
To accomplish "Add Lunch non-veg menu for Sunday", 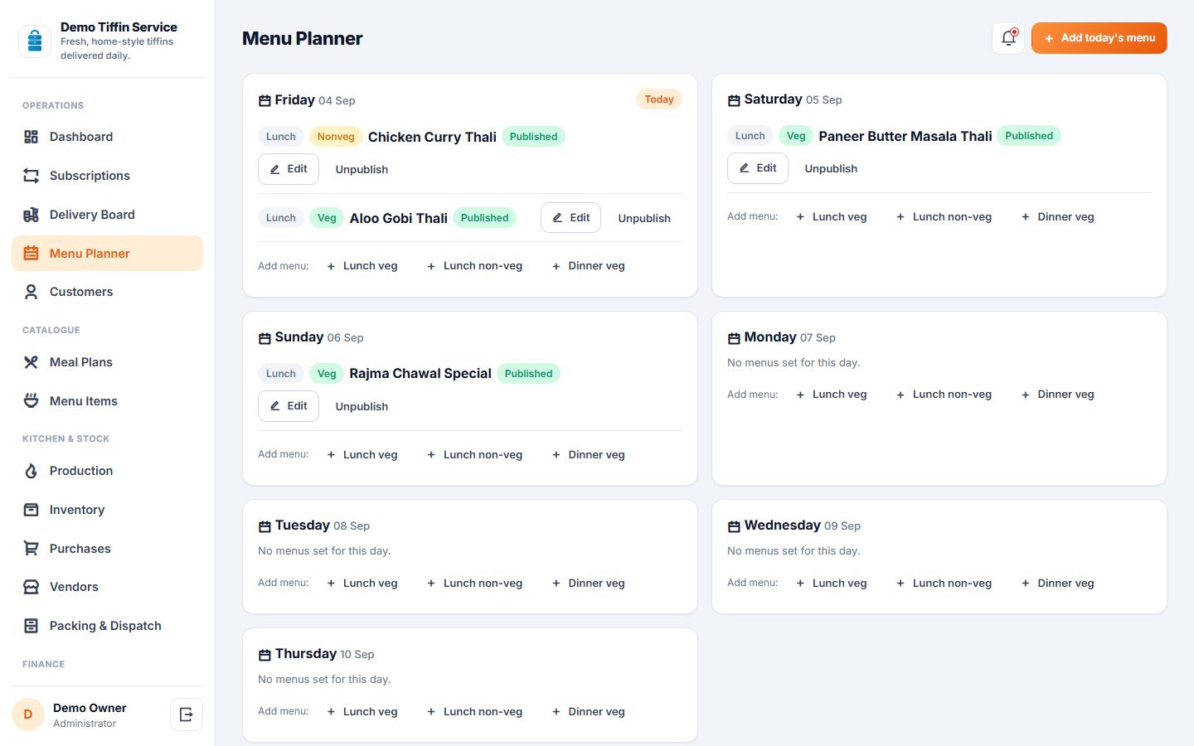I will click(475, 455).
